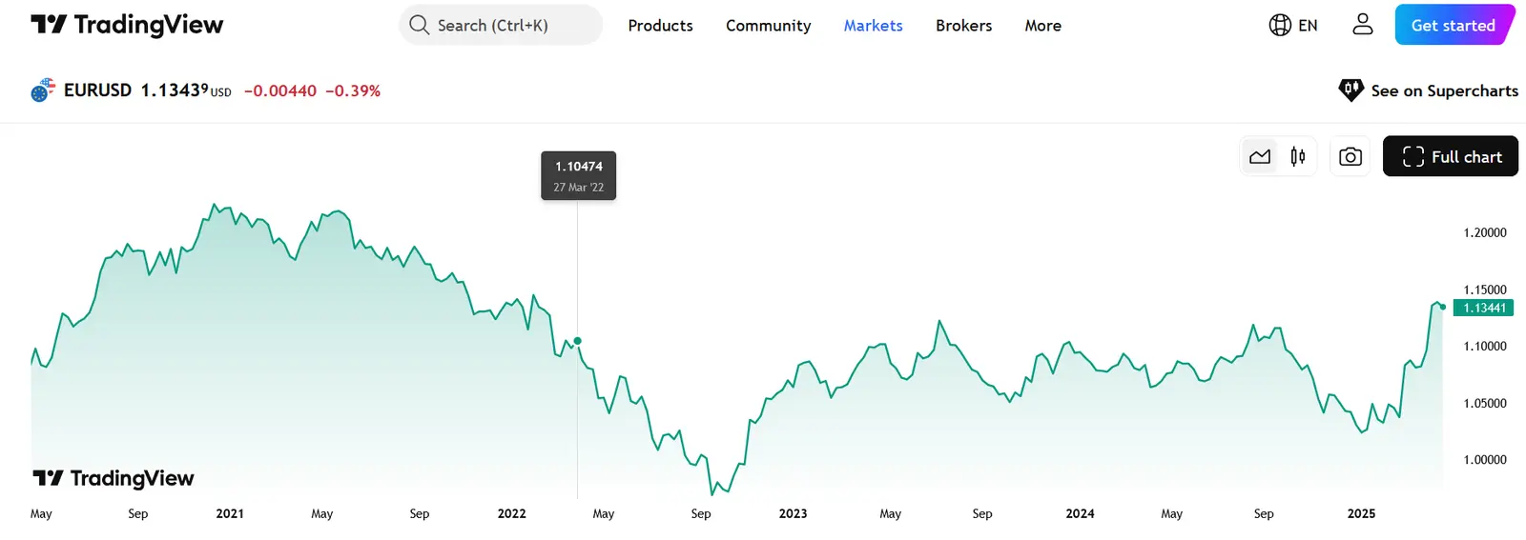The height and width of the screenshot is (540, 1526).
Task: Click the TradingView chart watermark logo
Action: (113, 478)
